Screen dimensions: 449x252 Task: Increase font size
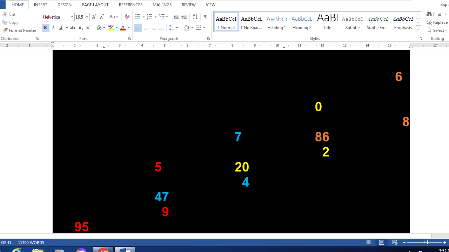(x=94, y=17)
